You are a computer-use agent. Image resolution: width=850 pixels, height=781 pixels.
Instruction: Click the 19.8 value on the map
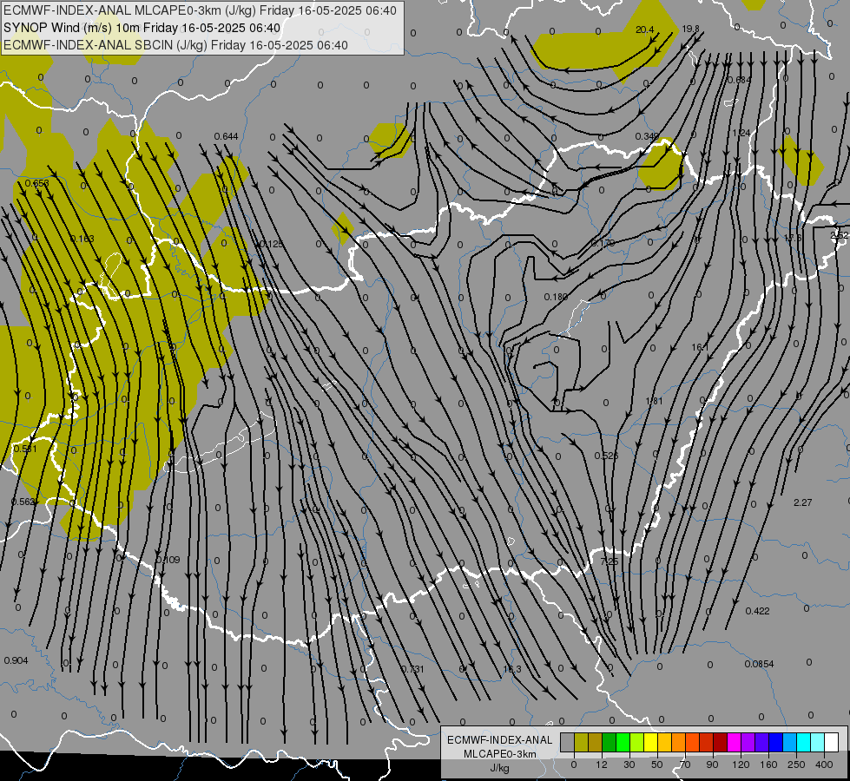(690, 29)
